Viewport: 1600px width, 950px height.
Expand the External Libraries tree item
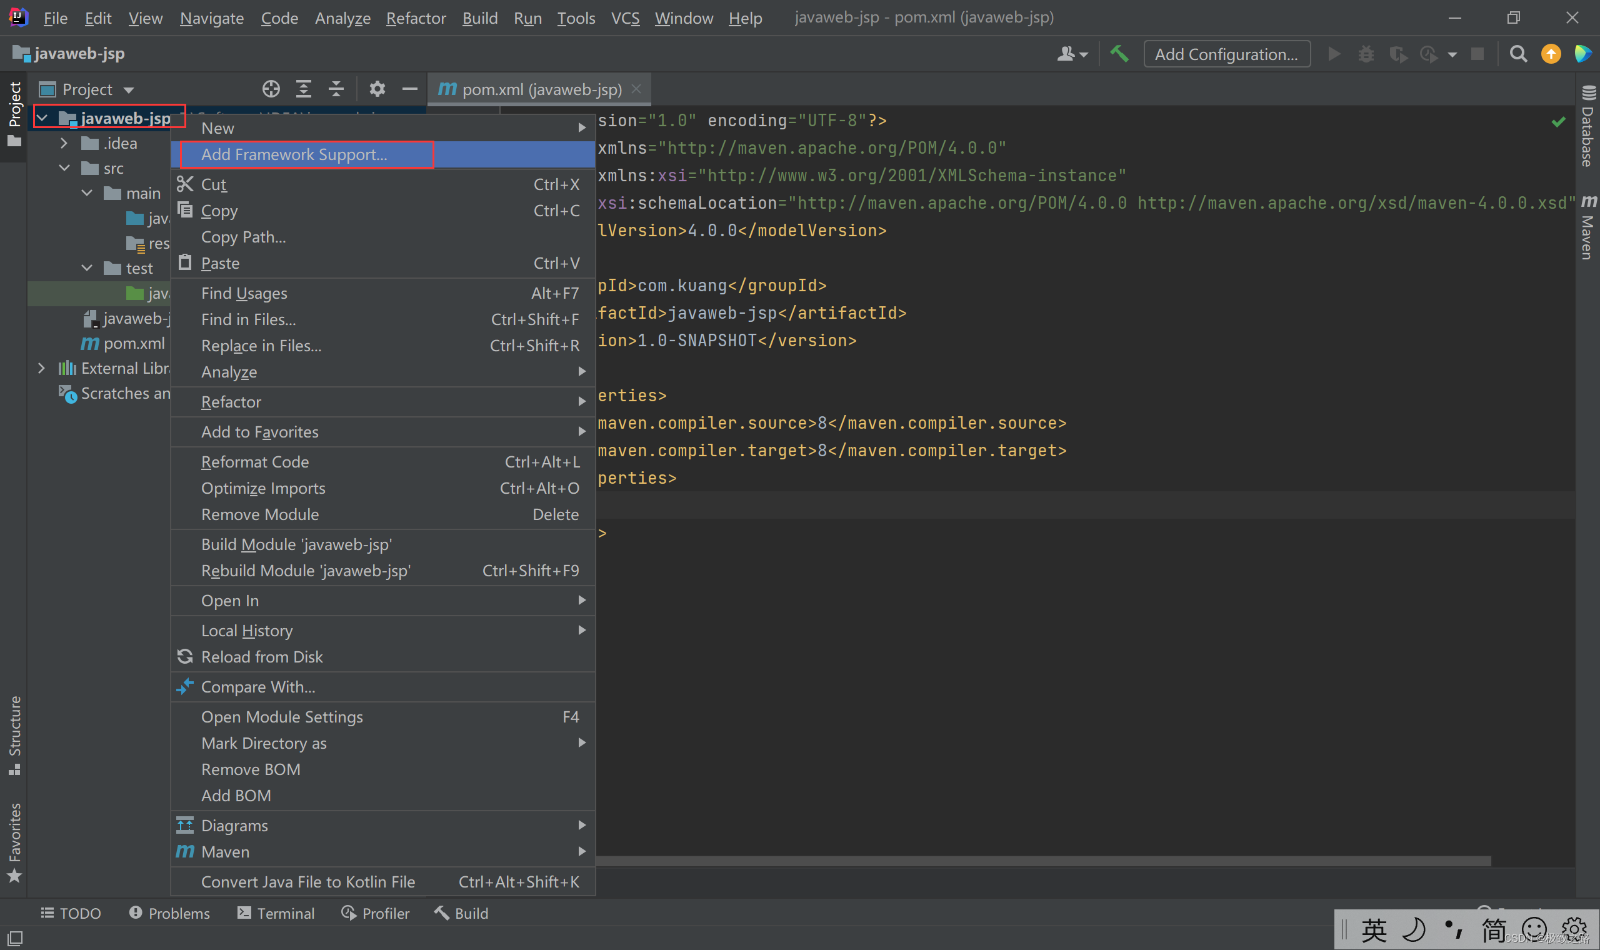point(41,367)
